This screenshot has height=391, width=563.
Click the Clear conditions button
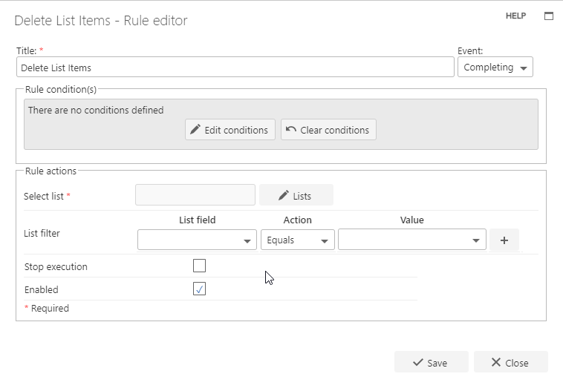(x=328, y=130)
